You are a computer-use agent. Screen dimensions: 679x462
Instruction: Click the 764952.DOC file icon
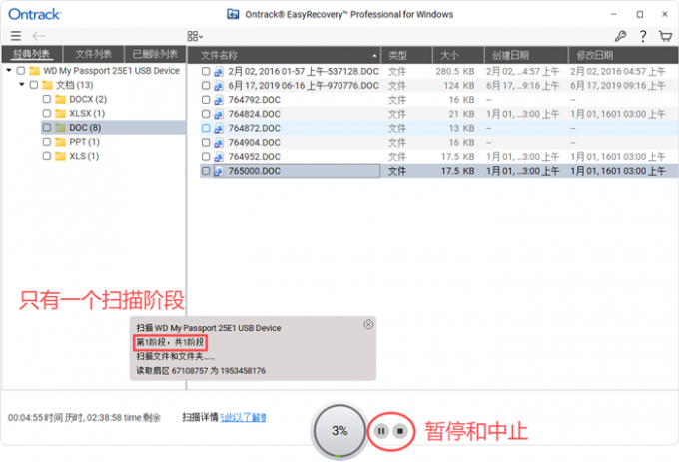[219, 157]
